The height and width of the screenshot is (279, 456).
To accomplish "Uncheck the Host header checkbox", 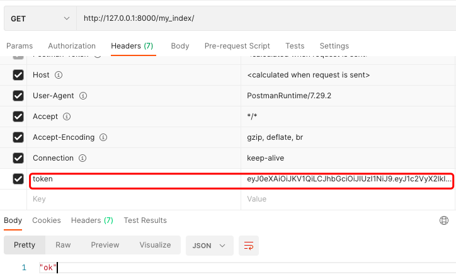I will coord(18,75).
